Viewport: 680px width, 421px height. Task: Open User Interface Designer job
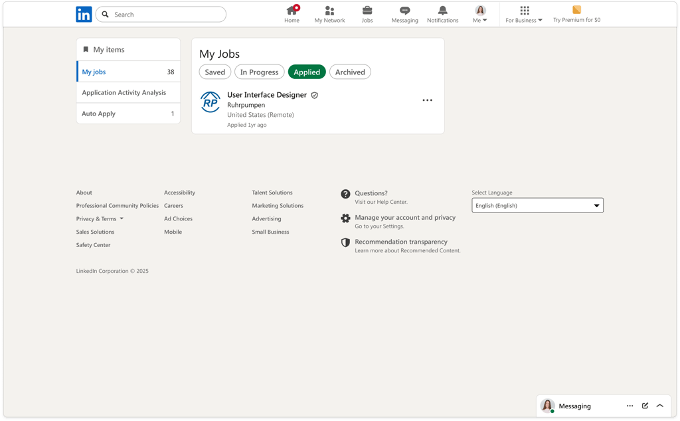point(267,95)
